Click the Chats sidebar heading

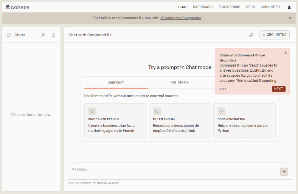pos(20,35)
